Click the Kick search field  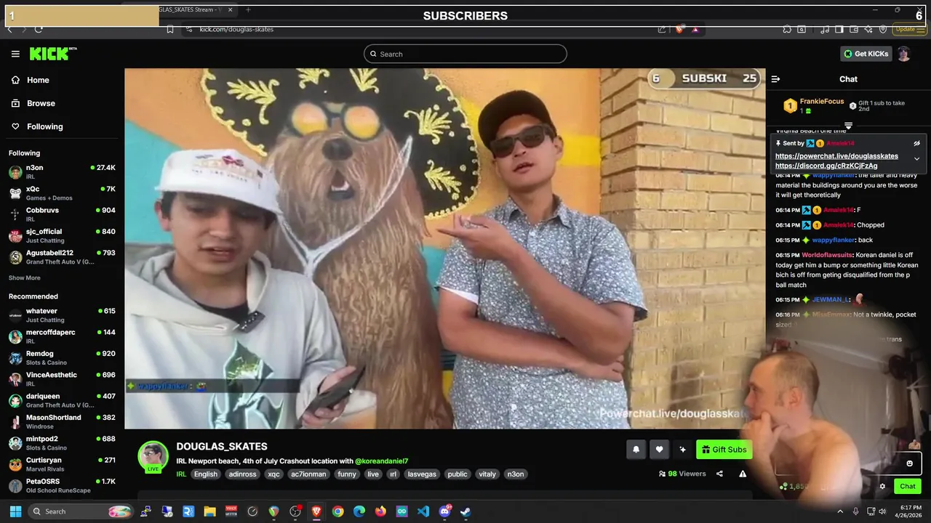tap(465, 54)
